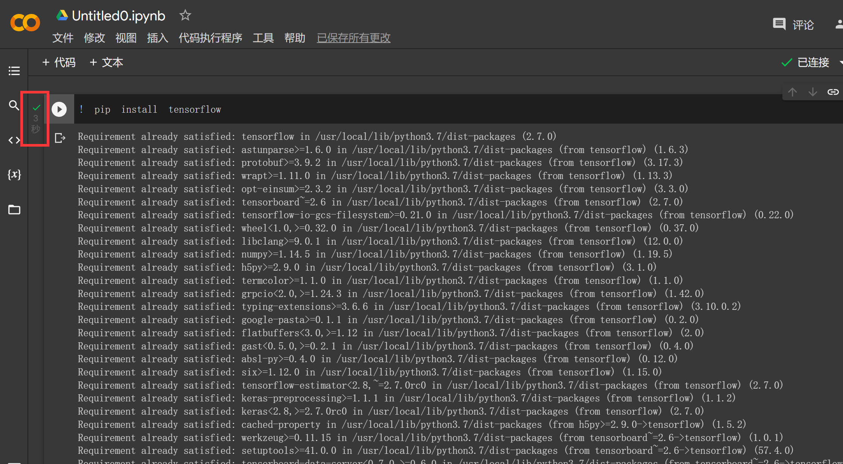Add a new text cell with + 文本
The image size is (843, 464).
(107, 62)
